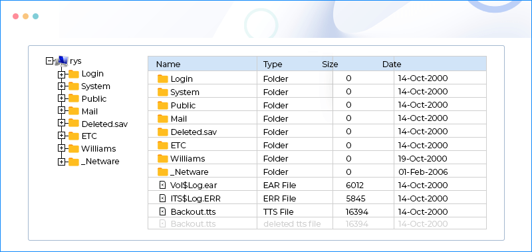Select the ITS$Log.ERR file name
This screenshot has height=252, width=532.
196,198
